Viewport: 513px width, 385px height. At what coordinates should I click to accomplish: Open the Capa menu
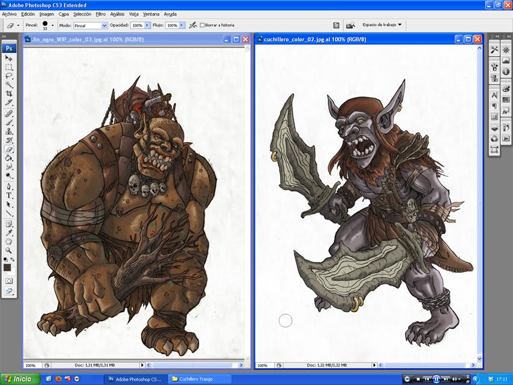point(63,14)
